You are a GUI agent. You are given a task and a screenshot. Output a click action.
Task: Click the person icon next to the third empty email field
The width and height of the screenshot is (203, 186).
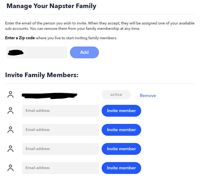(x=10, y=149)
